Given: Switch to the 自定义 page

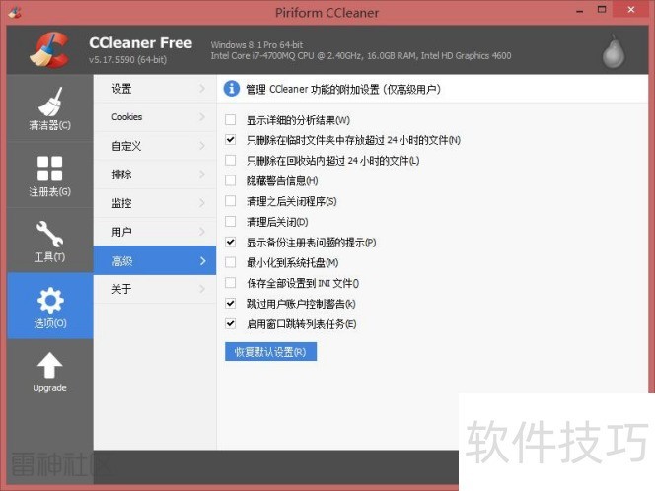Looking at the screenshot, I should click(155, 146).
